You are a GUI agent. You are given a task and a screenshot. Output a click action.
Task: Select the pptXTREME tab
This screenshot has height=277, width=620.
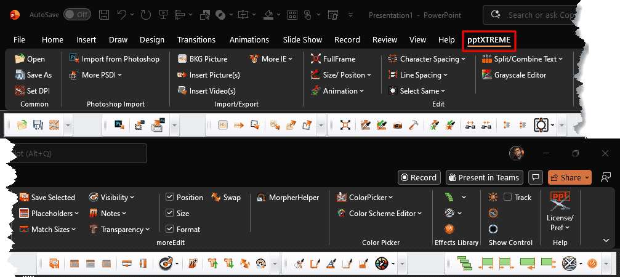[489, 40]
